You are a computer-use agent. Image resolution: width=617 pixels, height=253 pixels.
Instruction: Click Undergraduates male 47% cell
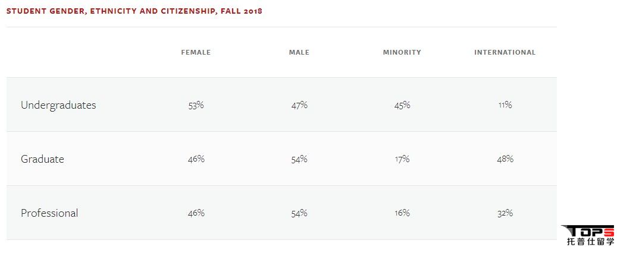pyautogui.click(x=299, y=105)
